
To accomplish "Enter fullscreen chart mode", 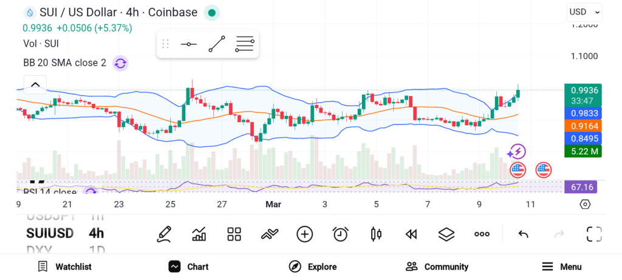I will point(594,234).
